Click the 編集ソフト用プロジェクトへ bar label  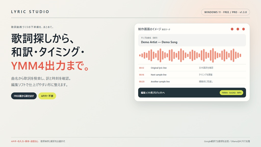pos(153,93)
